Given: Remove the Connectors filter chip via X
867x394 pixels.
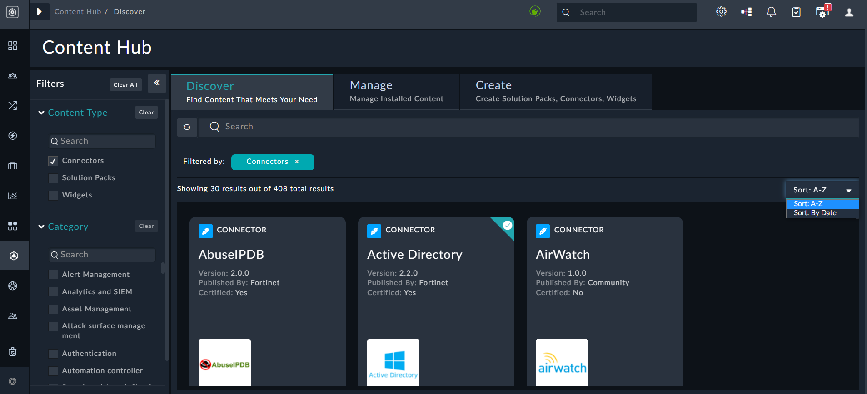Looking at the screenshot, I should (x=297, y=162).
